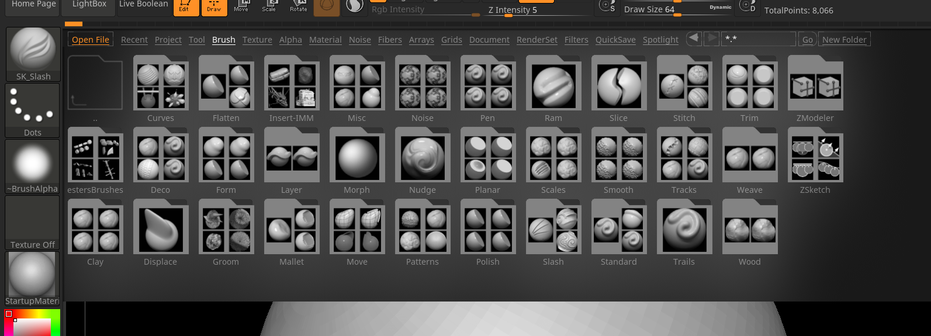The image size is (931, 336).
Task: Open the Move brush folder
Action: point(357,227)
